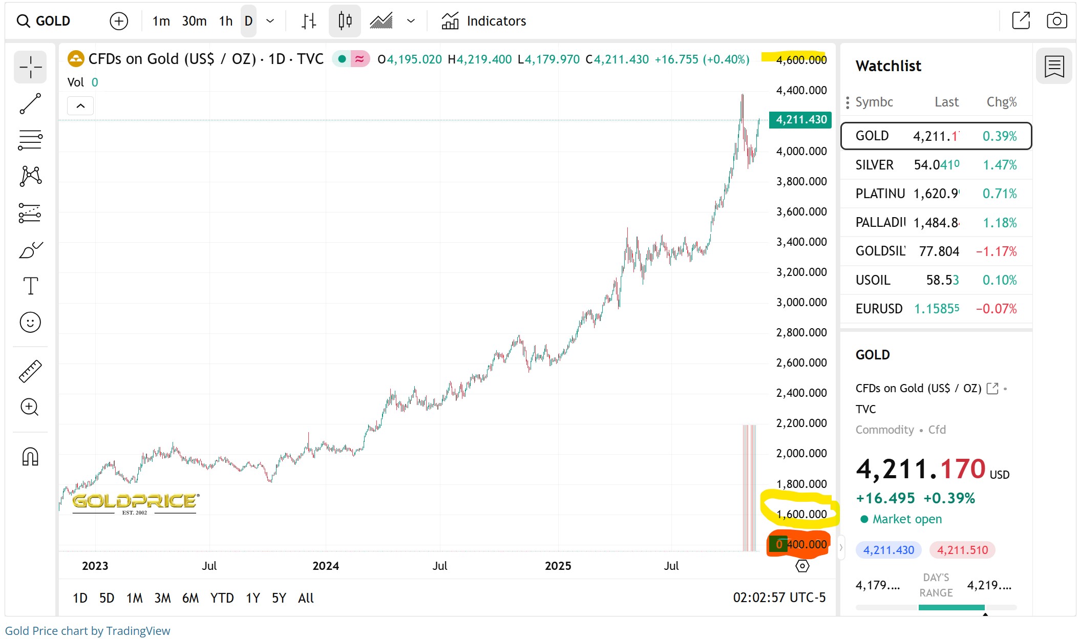The width and height of the screenshot is (1079, 639).
Task: Take a chart snapshot with camera icon
Action: 1056,21
